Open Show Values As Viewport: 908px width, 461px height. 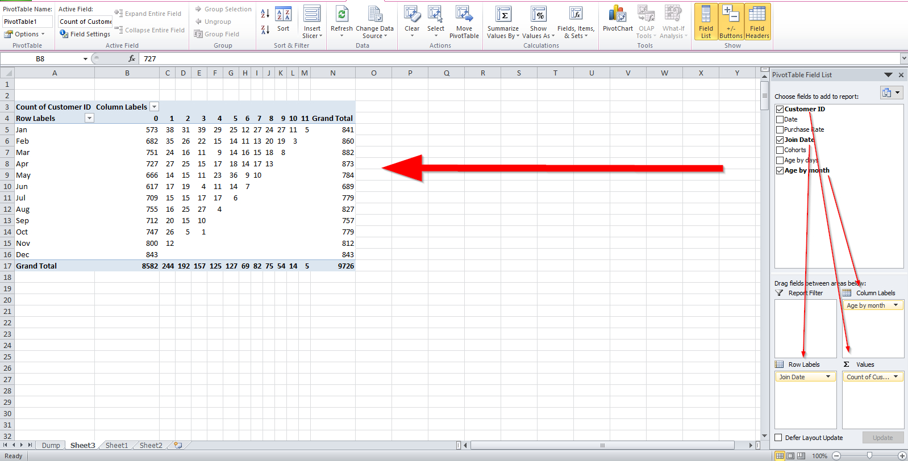tap(538, 22)
